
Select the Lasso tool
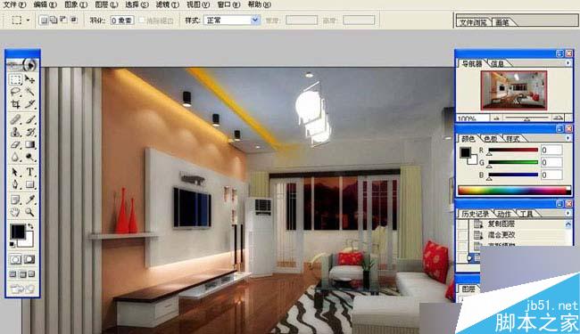(15, 92)
